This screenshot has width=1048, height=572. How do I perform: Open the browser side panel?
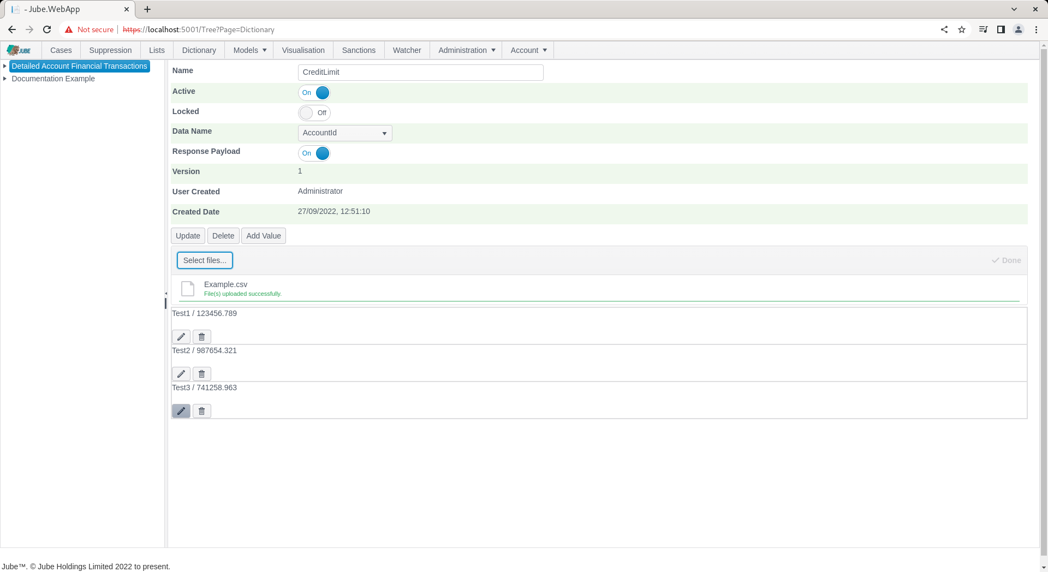click(1001, 29)
